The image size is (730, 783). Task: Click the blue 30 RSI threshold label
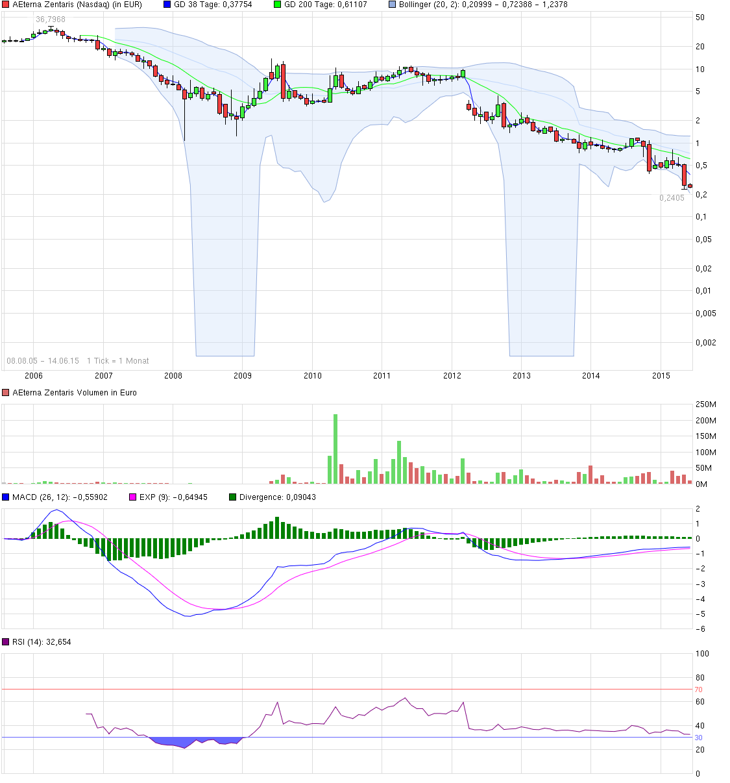tap(699, 738)
